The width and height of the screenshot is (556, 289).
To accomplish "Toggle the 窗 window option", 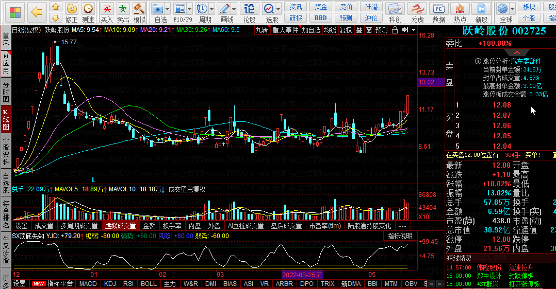I will [369, 30].
